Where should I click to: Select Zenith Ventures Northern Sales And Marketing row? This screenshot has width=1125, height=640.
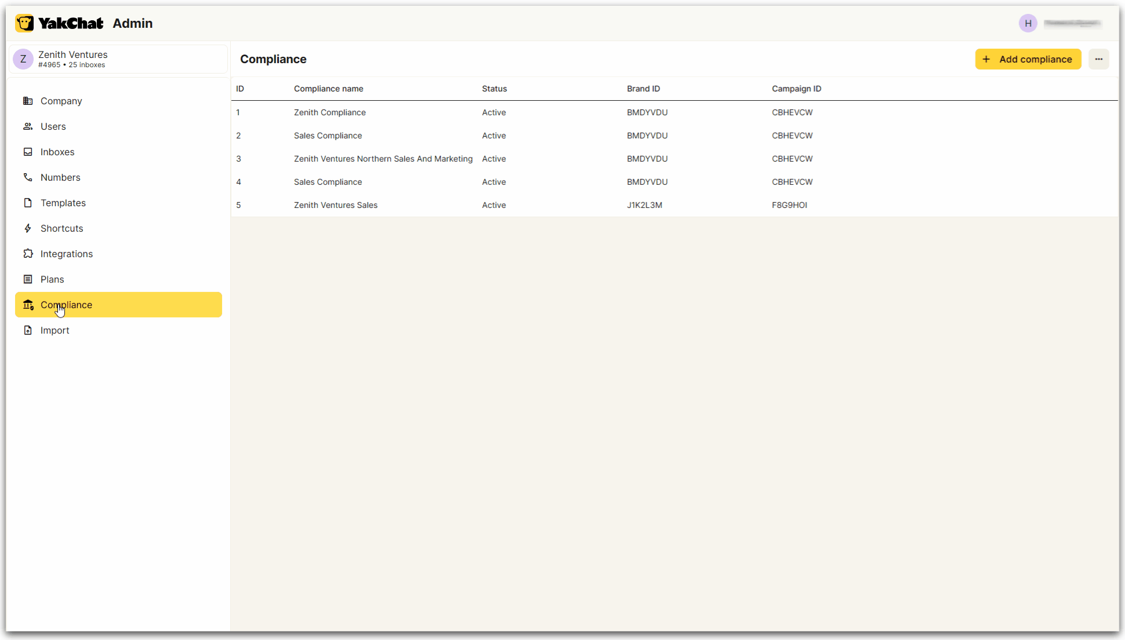383,159
